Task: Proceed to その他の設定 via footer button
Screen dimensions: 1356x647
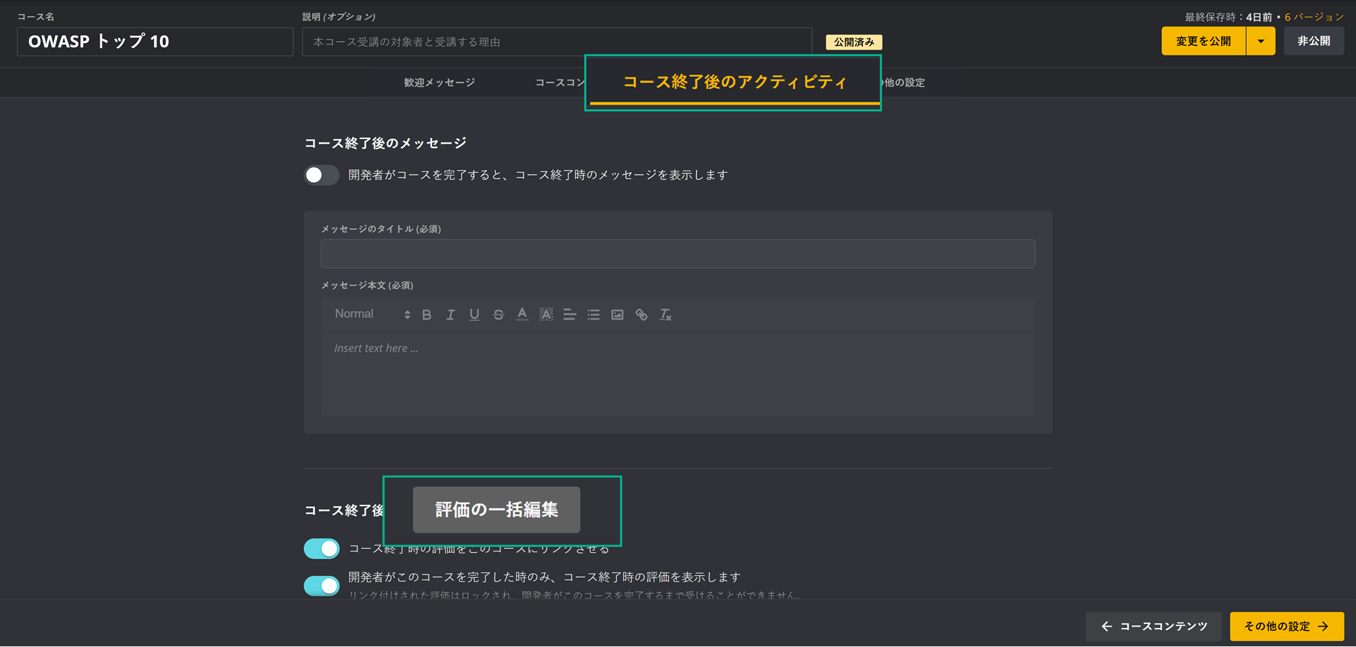Action: pyautogui.click(x=1287, y=627)
